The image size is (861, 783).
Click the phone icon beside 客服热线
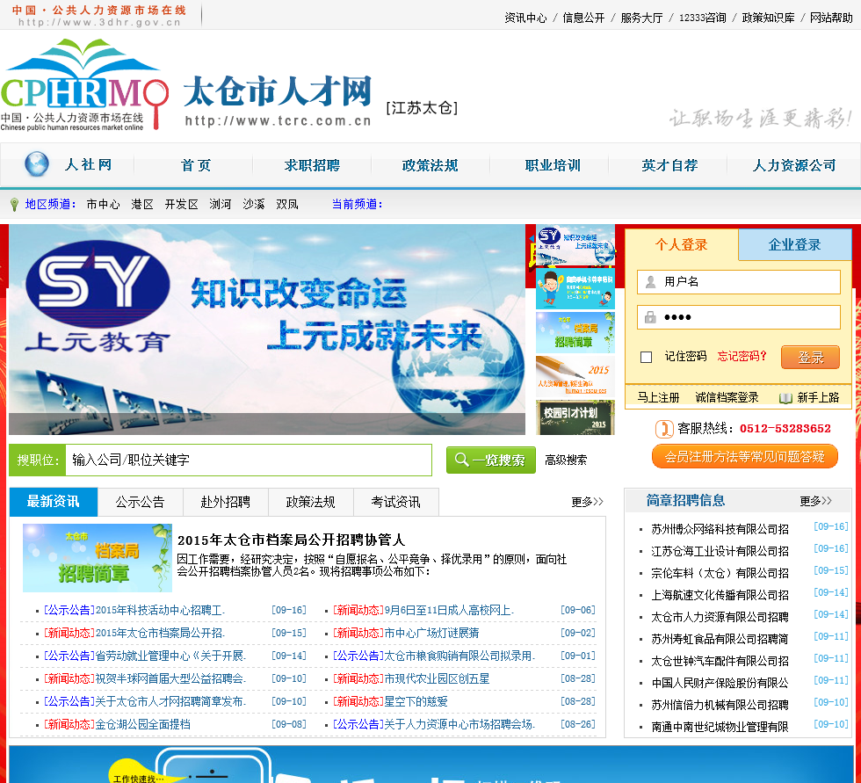pyautogui.click(x=664, y=428)
